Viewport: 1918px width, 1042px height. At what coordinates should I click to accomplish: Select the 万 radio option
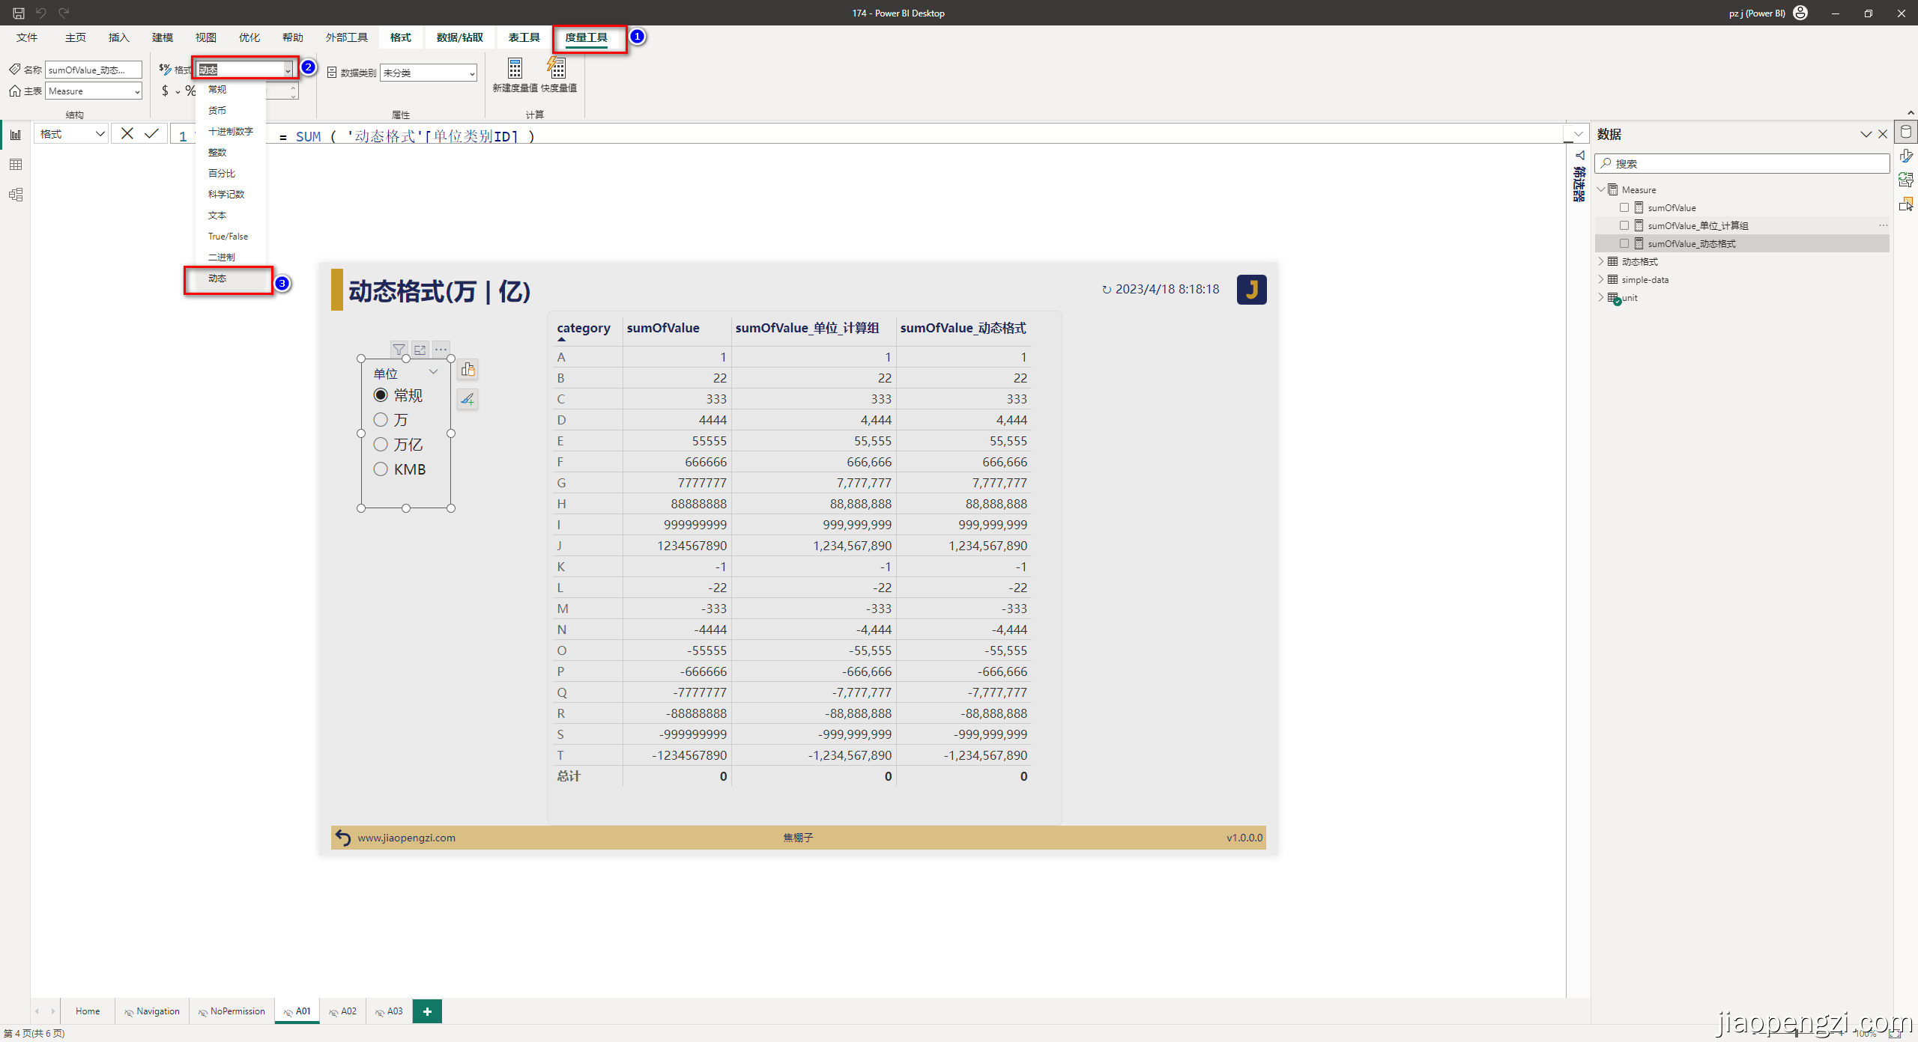381,420
